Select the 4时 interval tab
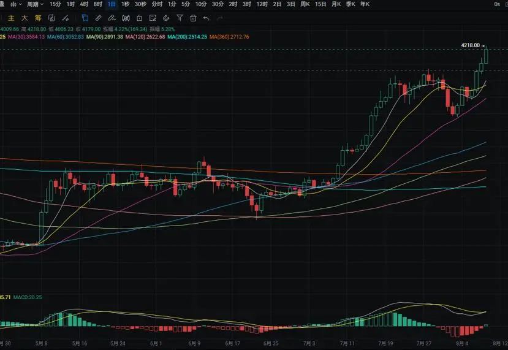The width and height of the screenshot is (508, 350). [x=84, y=4]
